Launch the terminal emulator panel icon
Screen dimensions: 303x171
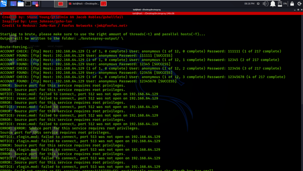tap(28, 4)
